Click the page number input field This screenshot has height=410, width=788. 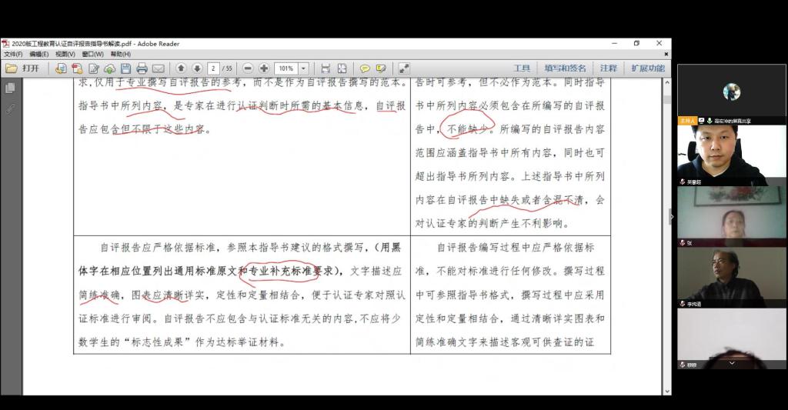tap(213, 68)
